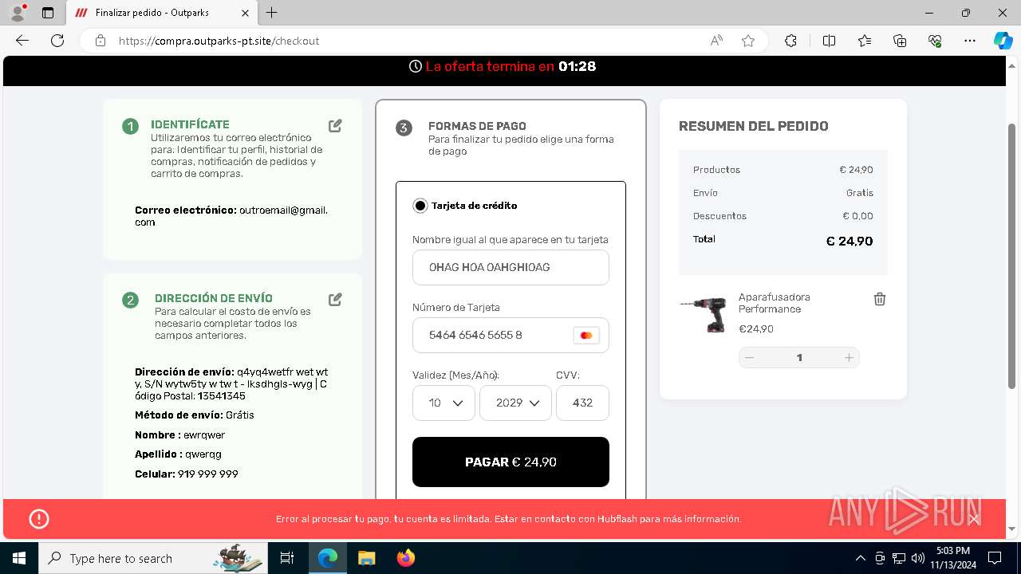Open Read aloud in address bar

716,41
